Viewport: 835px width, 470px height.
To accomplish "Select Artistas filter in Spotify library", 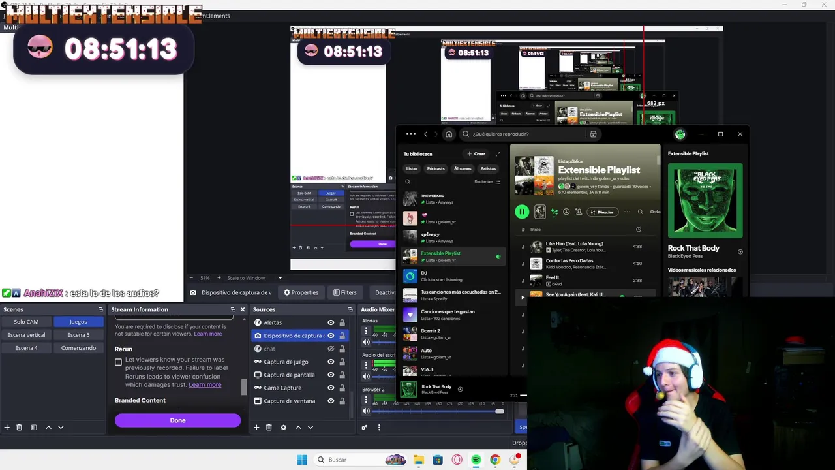I will 488,168.
